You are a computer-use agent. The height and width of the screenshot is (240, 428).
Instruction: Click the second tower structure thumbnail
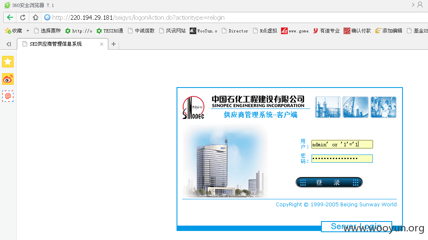tap(356, 107)
